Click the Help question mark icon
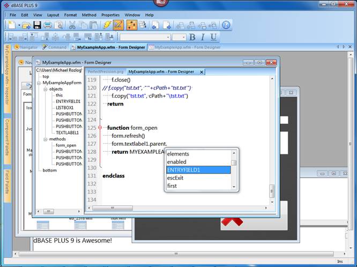This screenshot has height=267, width=357. (226, 25)
